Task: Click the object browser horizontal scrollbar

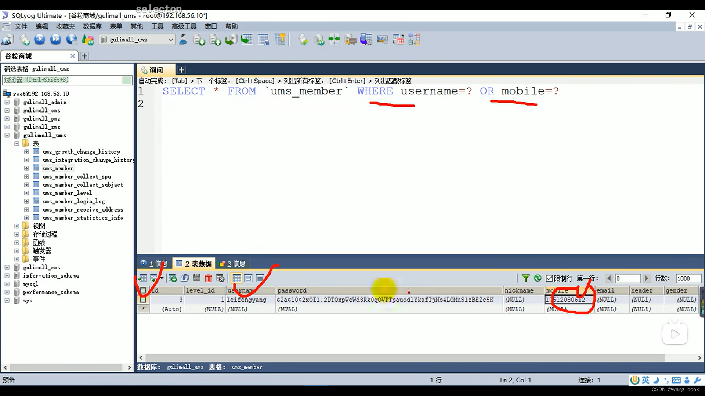Action: pyautogui.click(x=66, y=367)
